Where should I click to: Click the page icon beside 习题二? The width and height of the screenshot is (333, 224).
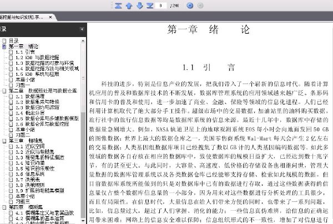point(11,135)
